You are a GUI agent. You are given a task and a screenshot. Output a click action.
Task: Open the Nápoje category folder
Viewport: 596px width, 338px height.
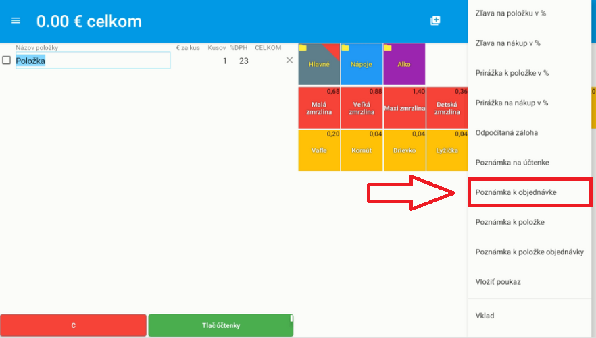(362, 64)
